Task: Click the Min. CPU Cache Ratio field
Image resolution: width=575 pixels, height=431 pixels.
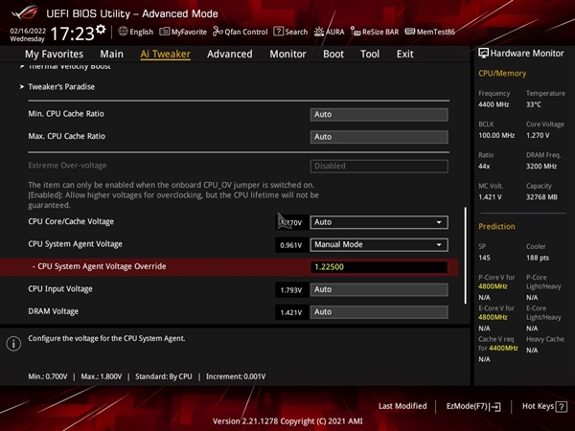Action: click(x=379, y=114)
